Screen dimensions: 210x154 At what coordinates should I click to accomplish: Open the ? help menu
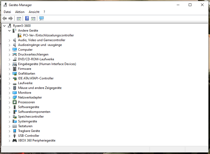coord(44,12)
